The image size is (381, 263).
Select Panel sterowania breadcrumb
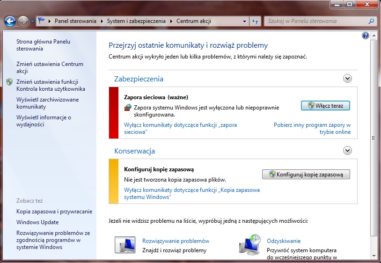pyautogui.click(x=75, y=21)
